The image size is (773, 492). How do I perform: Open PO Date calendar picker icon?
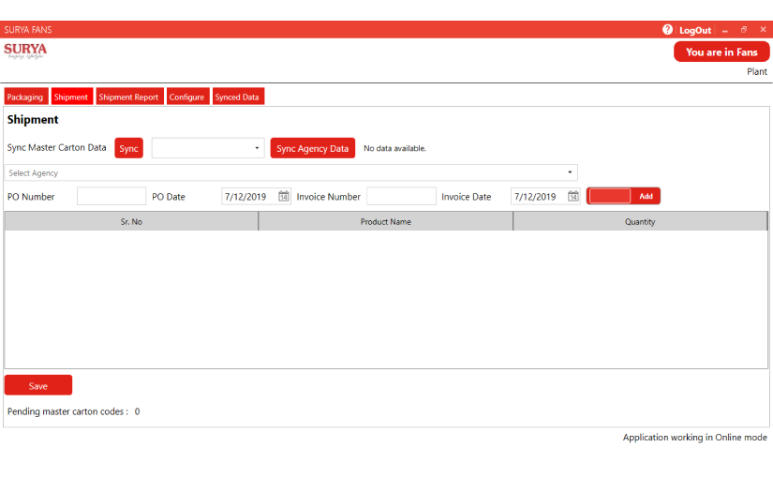pos(284,196)
